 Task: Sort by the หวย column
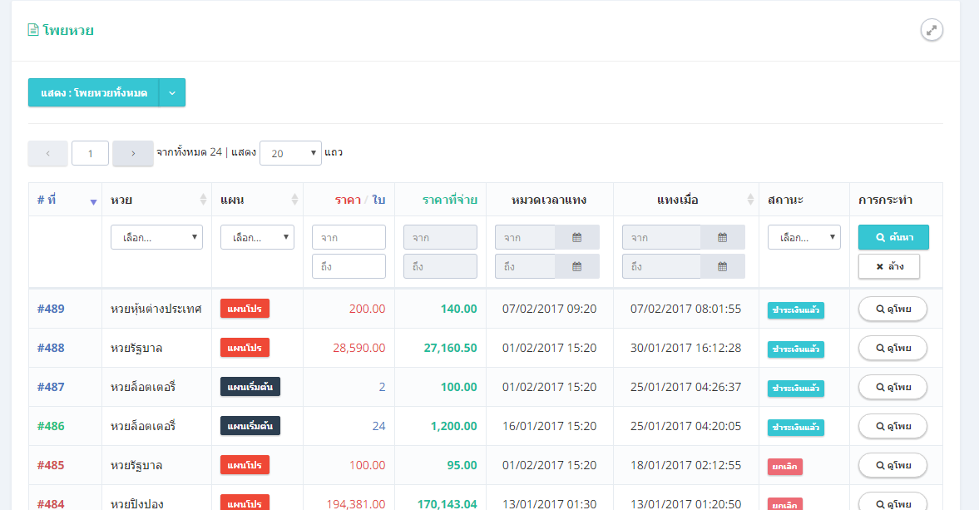click(203, 200)
